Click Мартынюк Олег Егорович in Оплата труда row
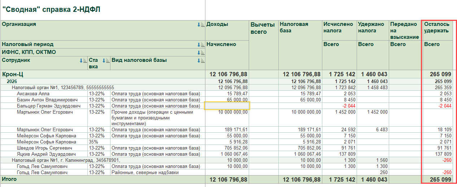The height and width of the screenshot is (187, 457). [45, 129]
